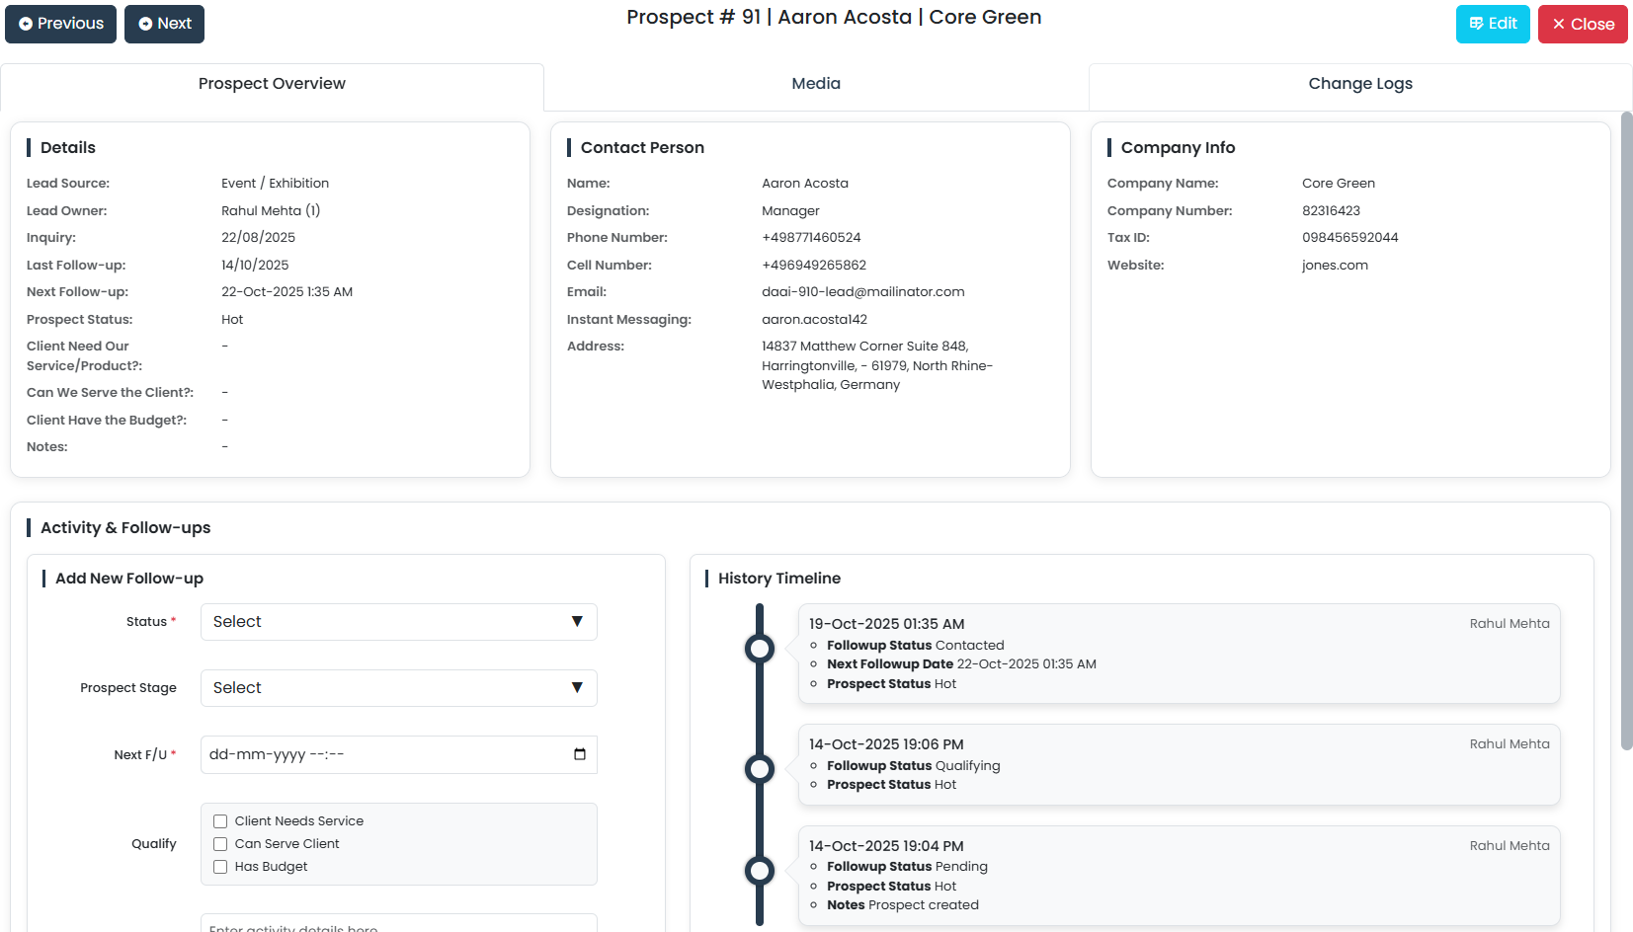1633x932 pixels.
Task: Click the timeline dot for the 14-Oct 19:04 entry
Action: coord(759,871)
